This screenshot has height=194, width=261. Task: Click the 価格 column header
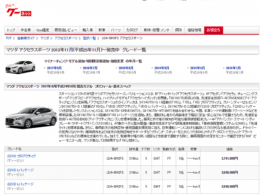point(229,149)
